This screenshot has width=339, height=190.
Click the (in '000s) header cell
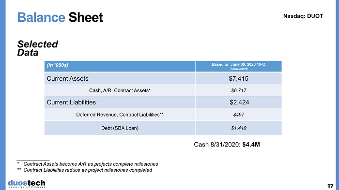(120, 66)
